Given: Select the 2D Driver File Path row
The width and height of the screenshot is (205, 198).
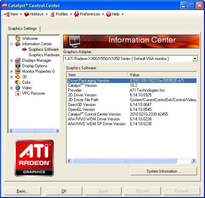Looking at the screenshot, I should pos(132,100).
